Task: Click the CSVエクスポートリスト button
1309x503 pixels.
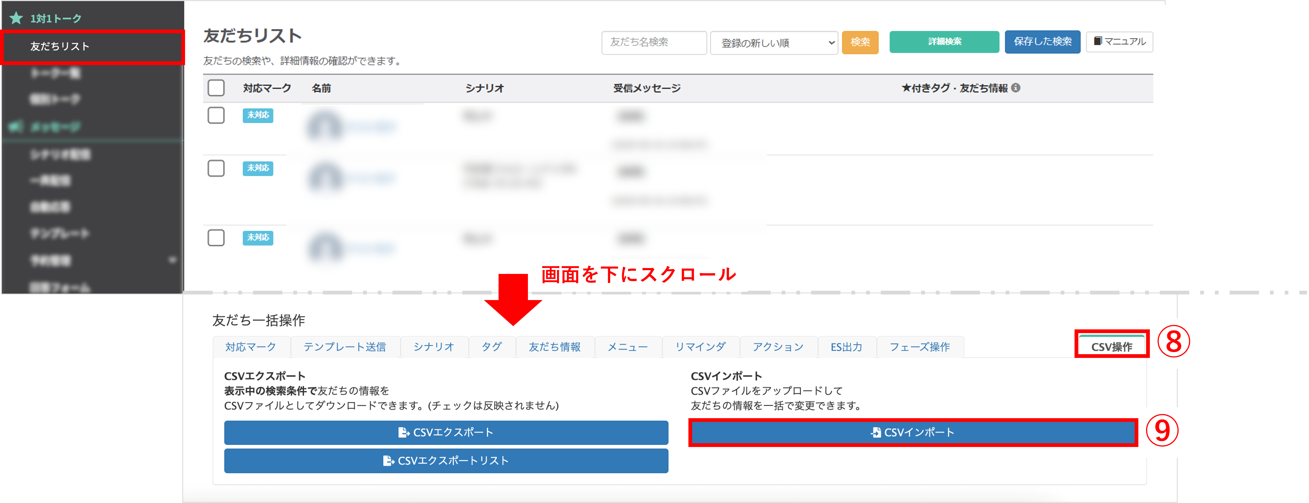Action: coord(446,461)
